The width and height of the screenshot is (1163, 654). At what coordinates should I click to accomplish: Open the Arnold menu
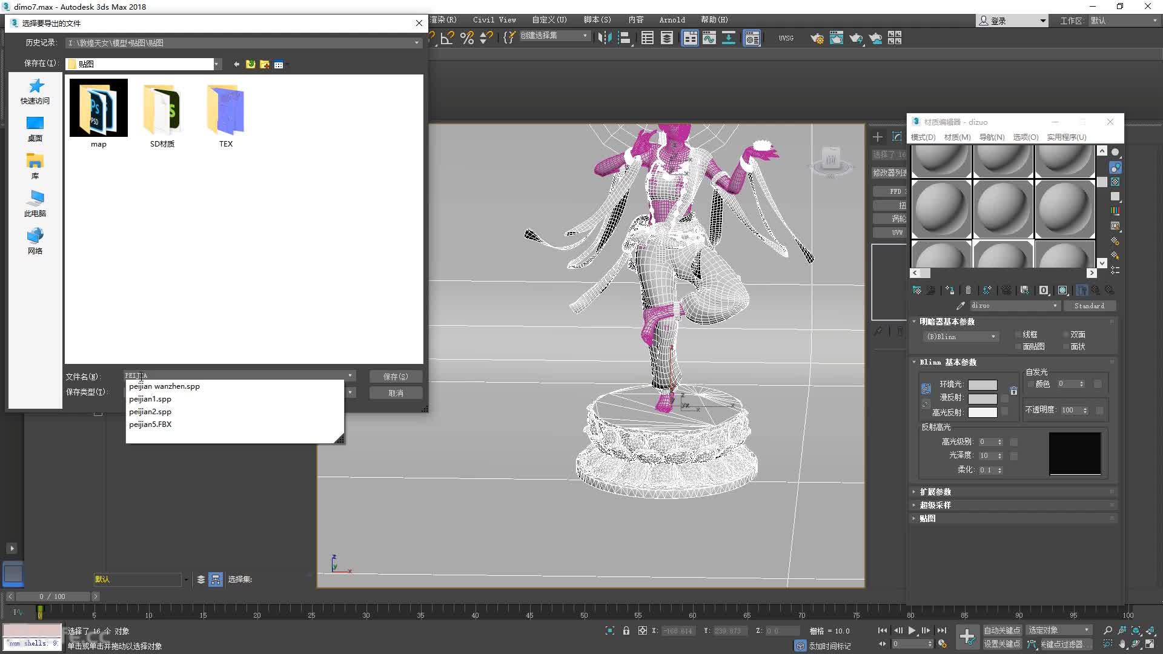click(672, 20)
